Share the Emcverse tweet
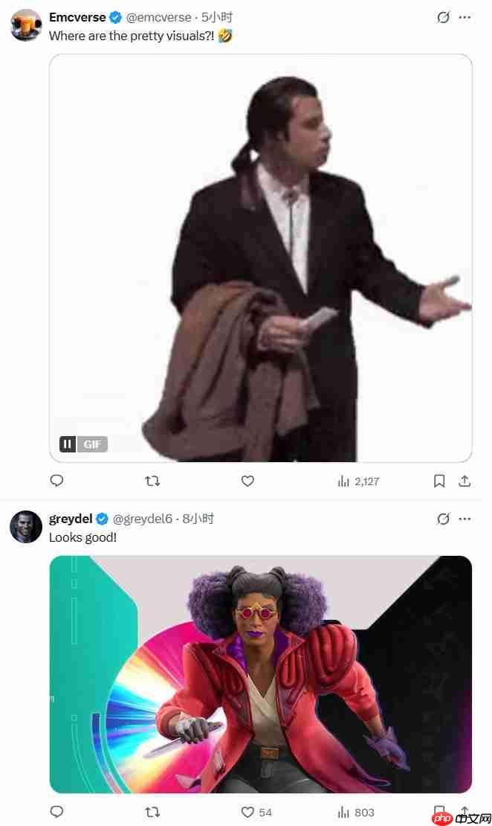The image size is (492, 826). point(465,481)
